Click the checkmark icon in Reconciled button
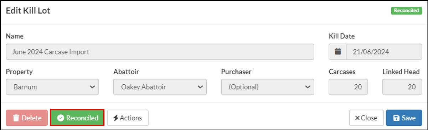Screen dimensions: 428x130 click(61, 118)
